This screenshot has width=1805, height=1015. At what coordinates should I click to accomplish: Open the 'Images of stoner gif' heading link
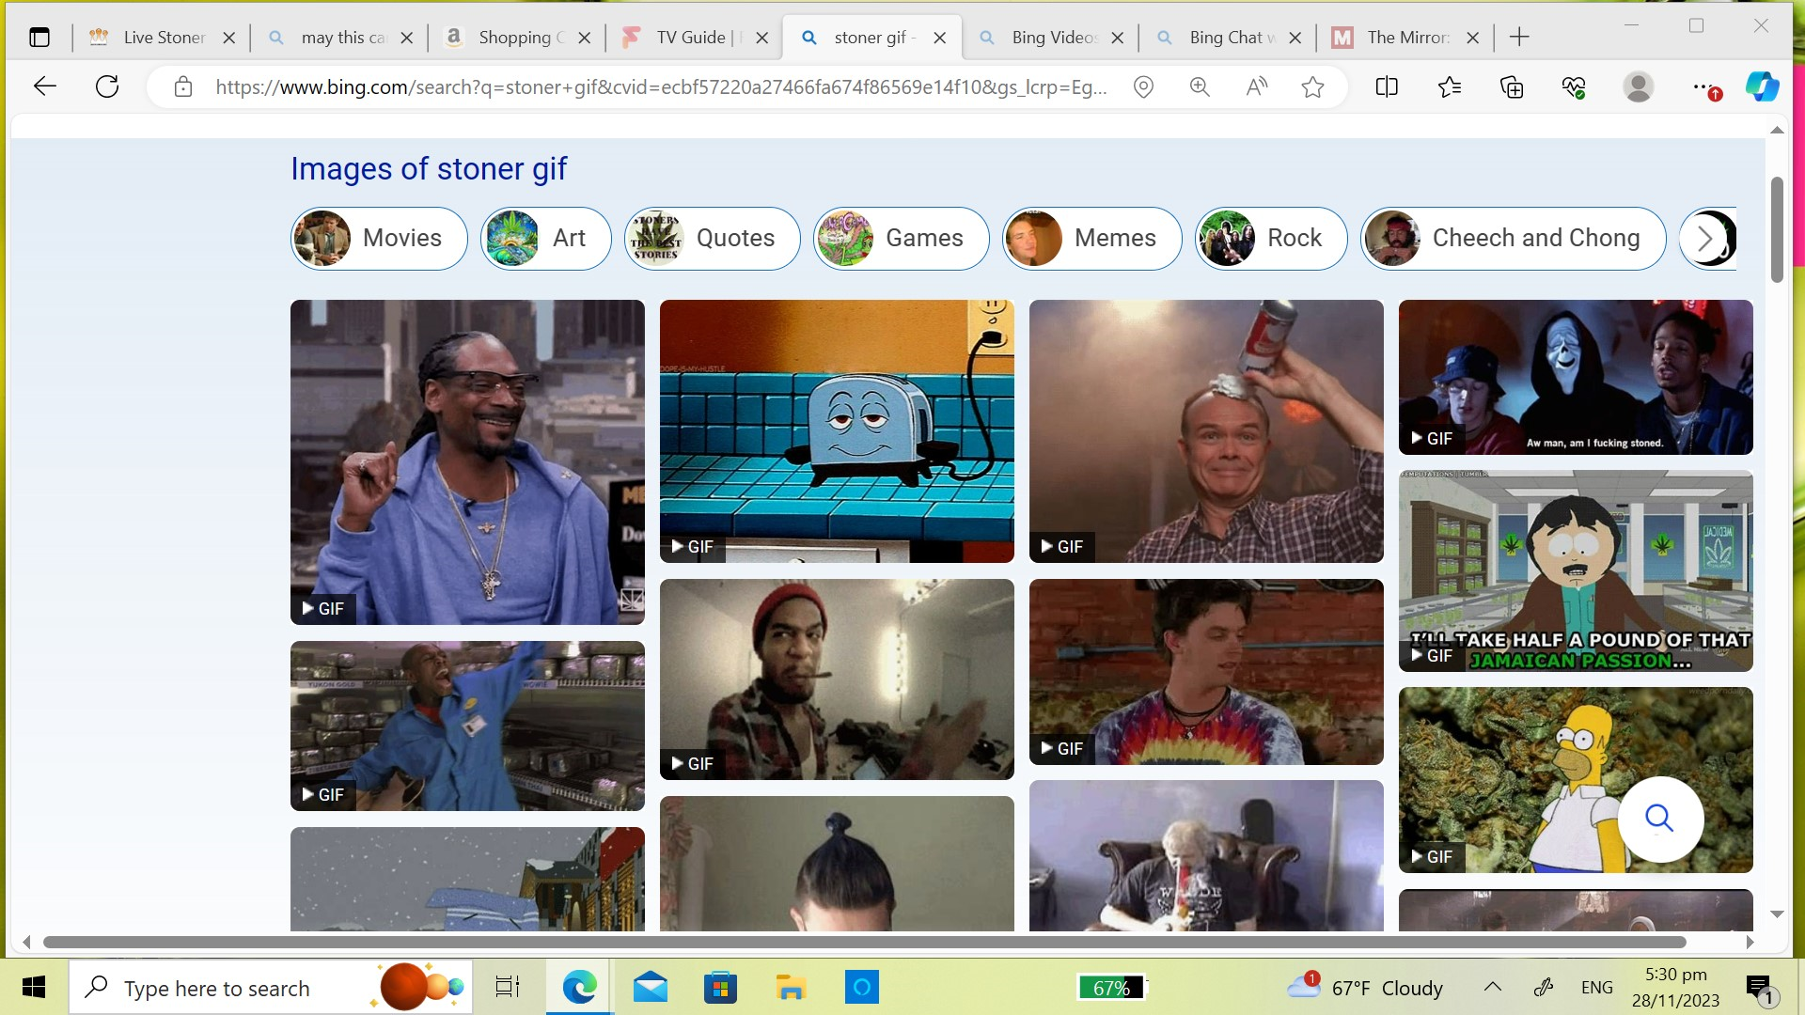(429, 169)
